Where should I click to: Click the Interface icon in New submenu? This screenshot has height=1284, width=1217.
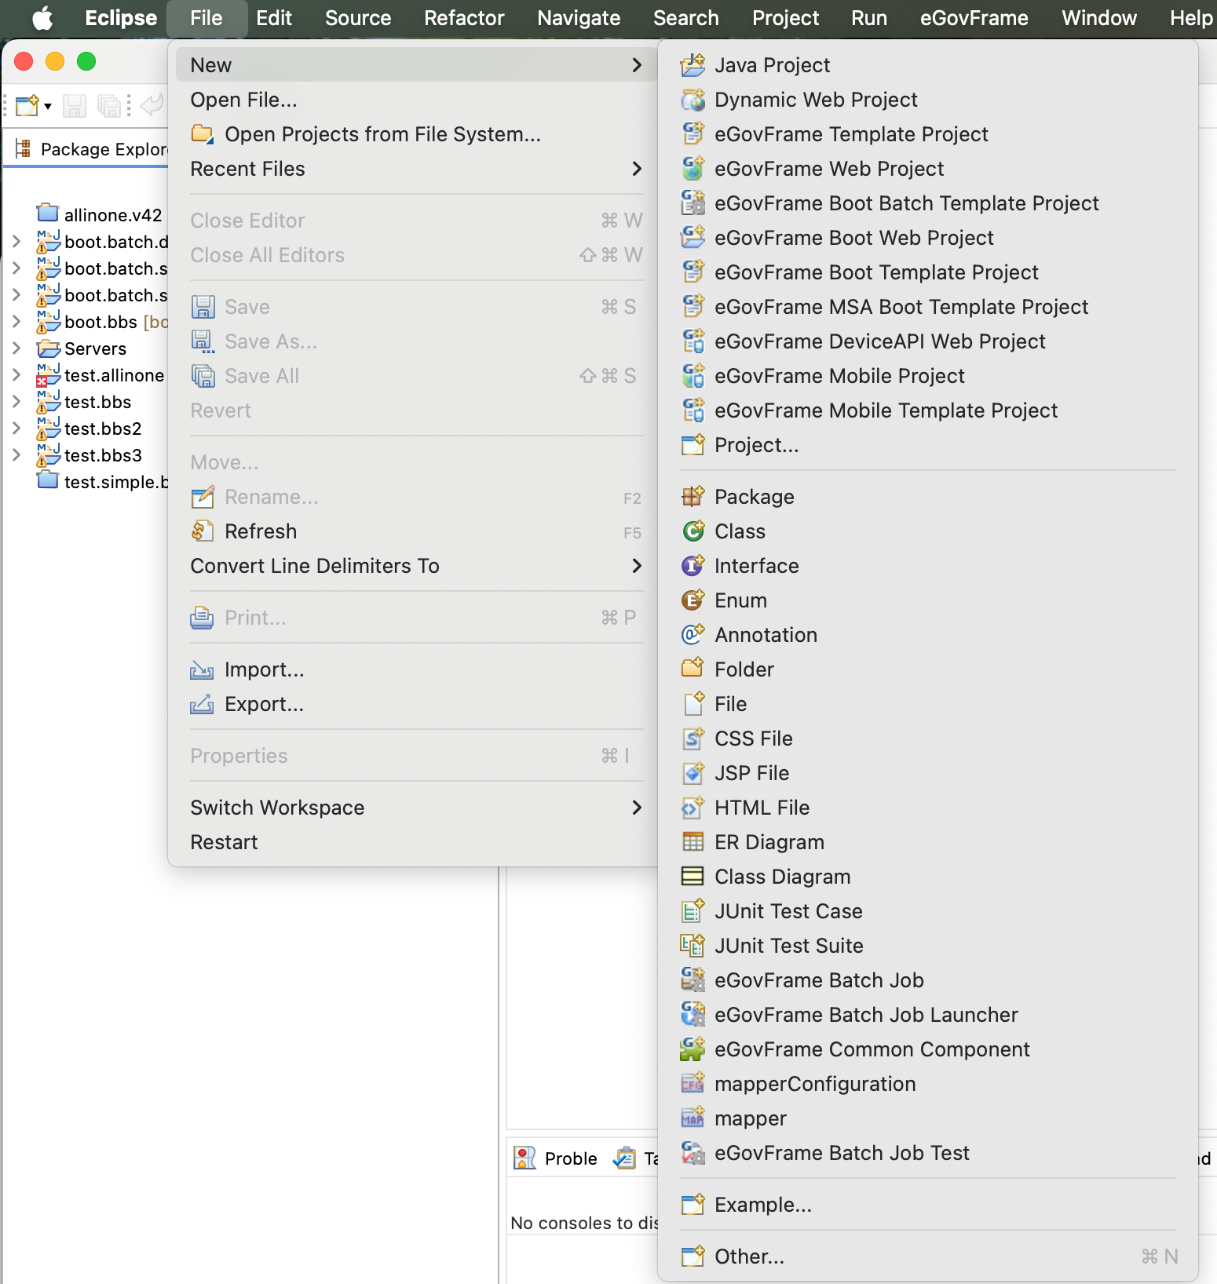pos(693,566)
